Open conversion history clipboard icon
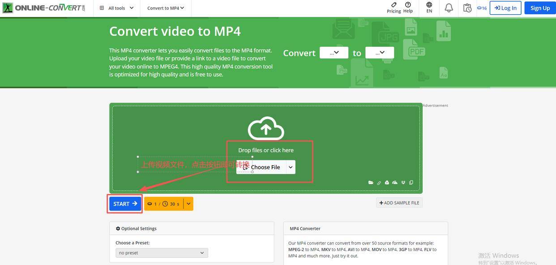Image resolution: width=556 pixels, height=265 pixels. coord(467,8)
